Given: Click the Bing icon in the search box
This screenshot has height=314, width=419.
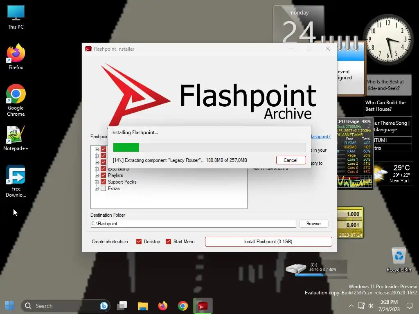Looking at the screenshot, I should tap(104, 306).
